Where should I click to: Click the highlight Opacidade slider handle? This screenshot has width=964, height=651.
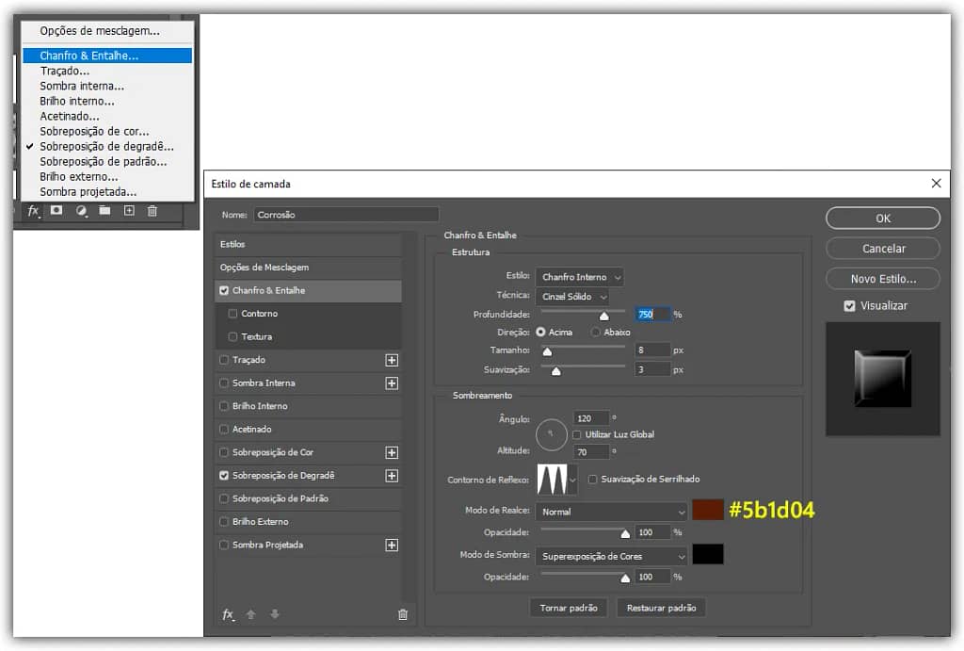(x=625, y=533)
